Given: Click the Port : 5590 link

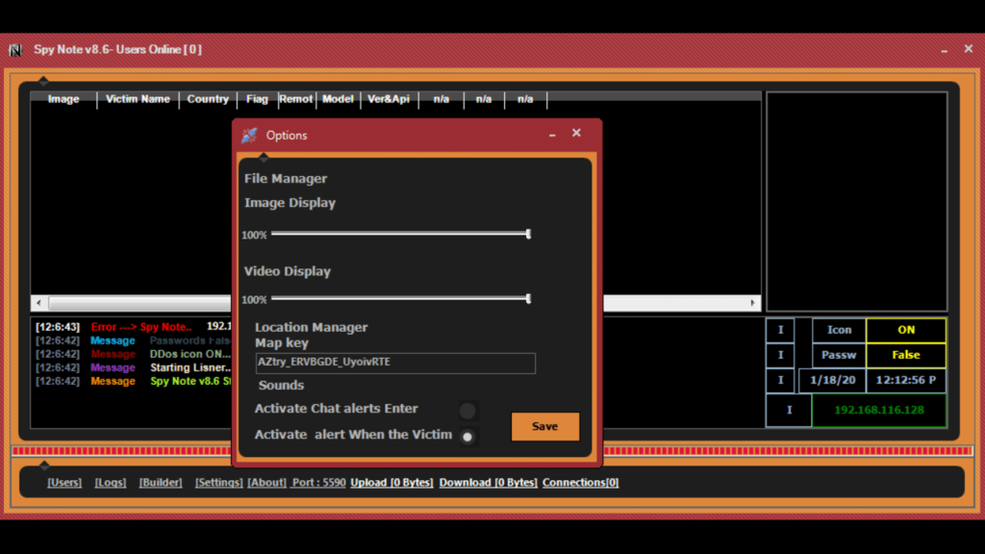Looking at the screenshot, I should tap(318, 483).
